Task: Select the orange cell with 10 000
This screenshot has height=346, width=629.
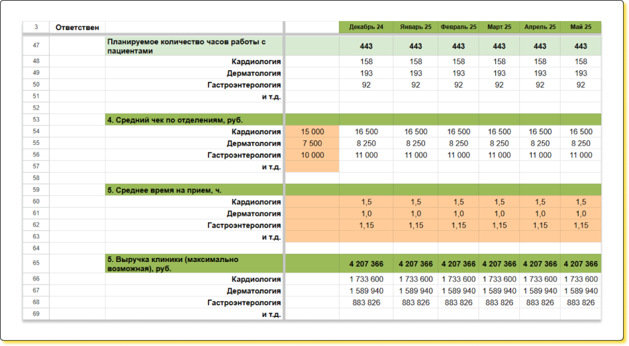Action: pyautogui.click(x=312, y=155)
